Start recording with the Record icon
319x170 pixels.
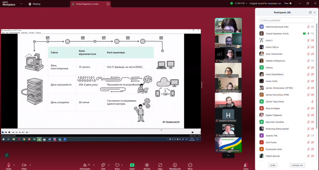pos(147,165)
